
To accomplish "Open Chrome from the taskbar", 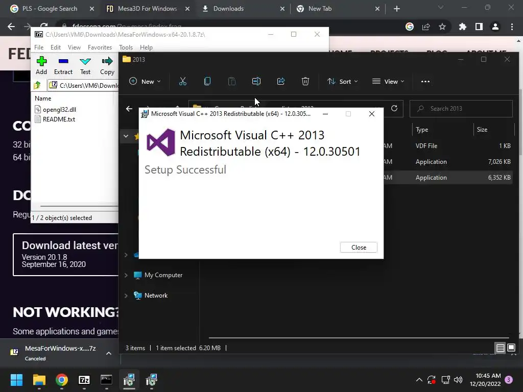I will point(62,380).
